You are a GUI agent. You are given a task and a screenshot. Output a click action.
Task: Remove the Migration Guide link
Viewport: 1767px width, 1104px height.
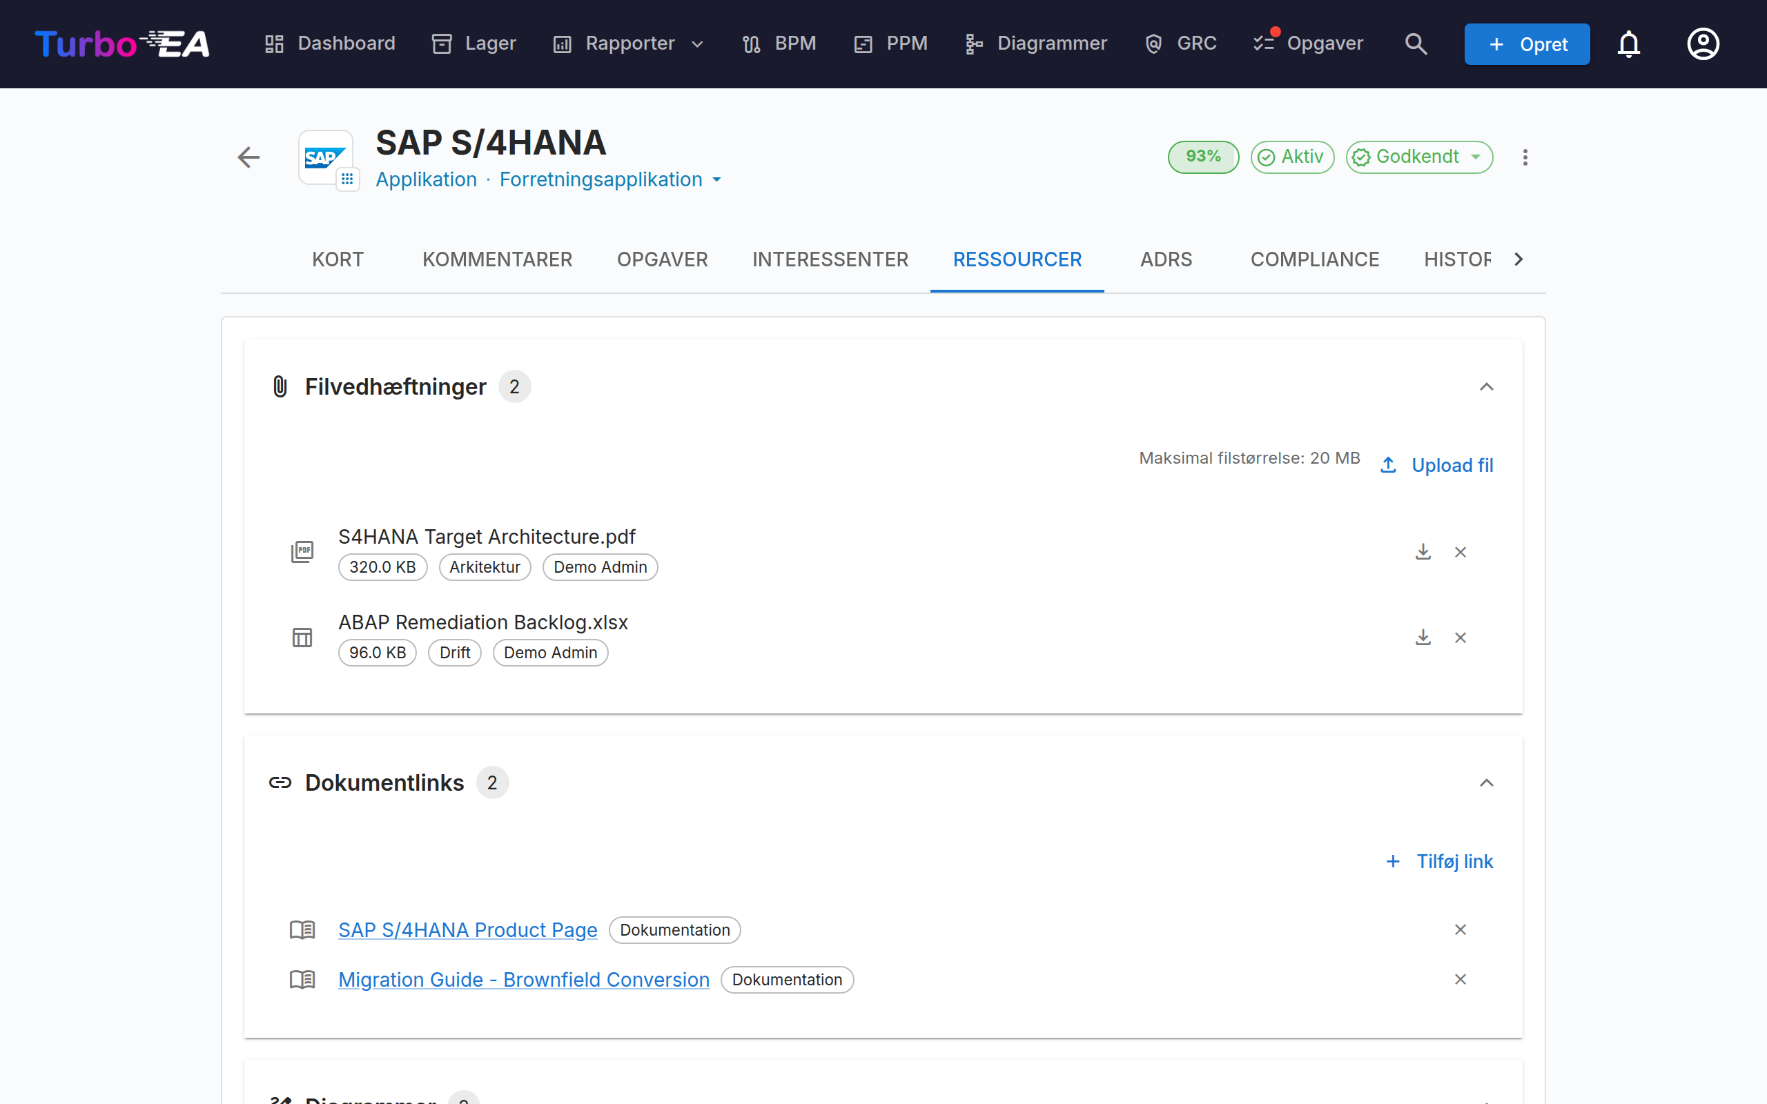1460,979
